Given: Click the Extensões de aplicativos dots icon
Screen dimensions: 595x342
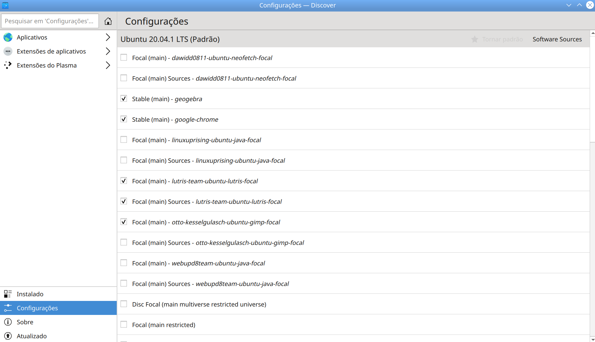Looking at the screenshot, I should click(8, 51).
